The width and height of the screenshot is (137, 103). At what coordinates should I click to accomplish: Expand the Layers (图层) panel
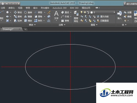coord(94,25)
